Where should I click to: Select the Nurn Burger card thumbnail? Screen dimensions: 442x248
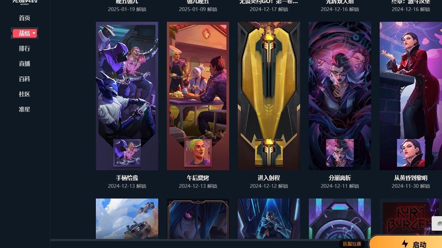[411, 219]
